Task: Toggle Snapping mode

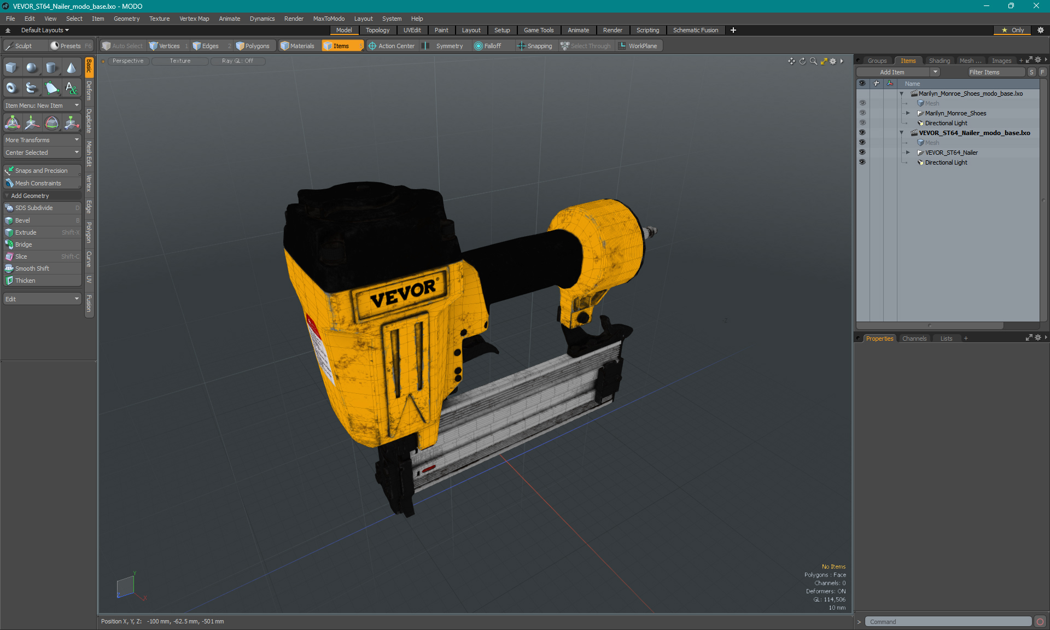Action: 535,46
